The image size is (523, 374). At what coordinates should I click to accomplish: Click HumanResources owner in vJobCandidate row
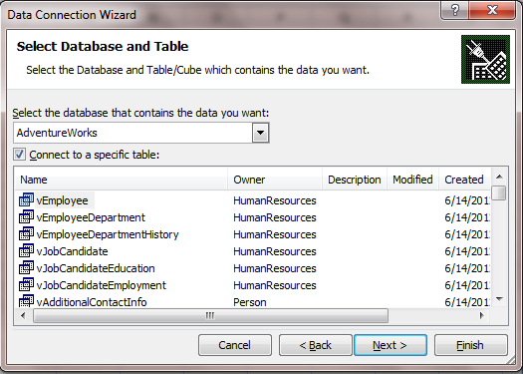[x=275, y=251]
